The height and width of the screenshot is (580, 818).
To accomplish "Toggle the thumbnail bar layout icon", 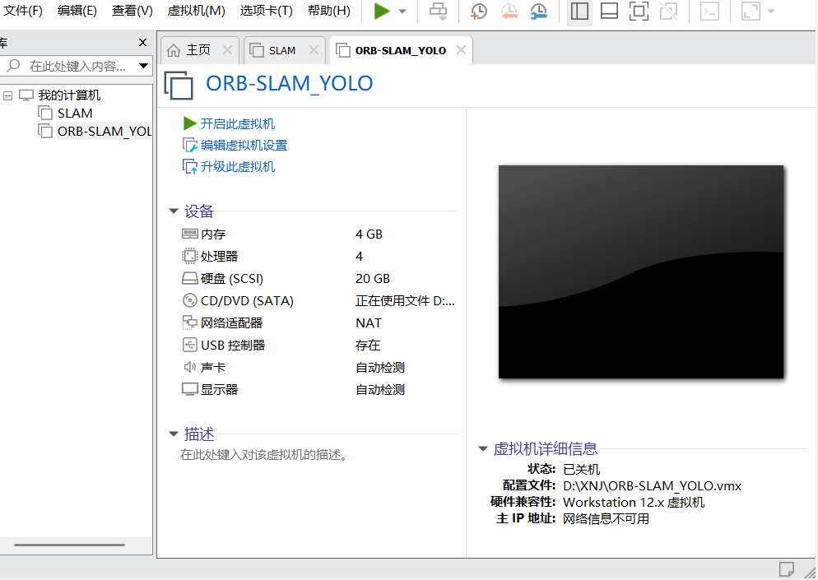I will (608, 12).
